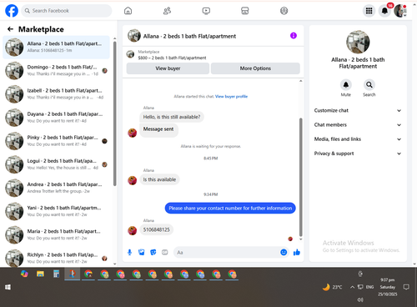Open conversation info purple icon
Viewport: 417px width, 307px height.
coord(294,36)
